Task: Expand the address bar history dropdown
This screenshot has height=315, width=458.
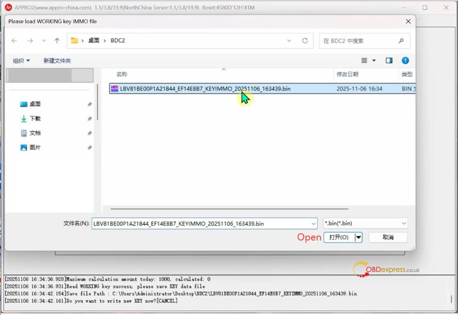Action: pos(289,41)
